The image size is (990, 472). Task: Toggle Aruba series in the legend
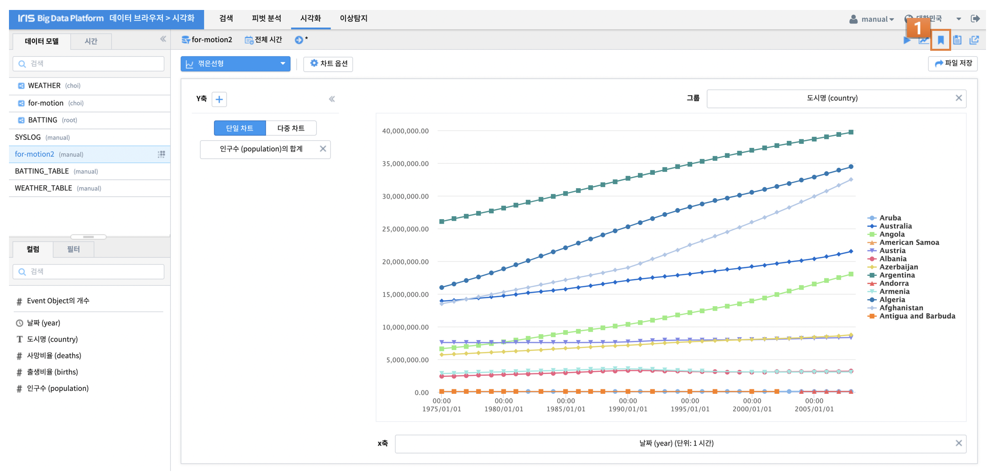pos(884,218)
